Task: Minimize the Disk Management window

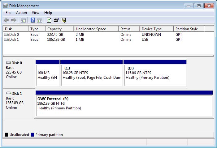Action: [189, 6]
